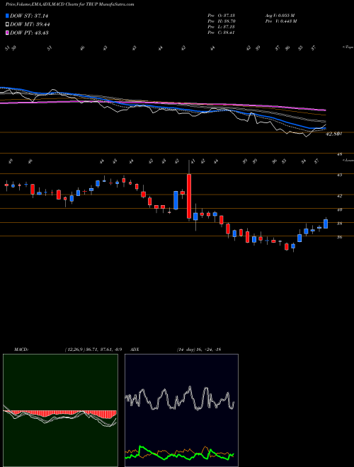
Task: Click the blue DOW ST legend swatch
Action: tap(7, 16)
